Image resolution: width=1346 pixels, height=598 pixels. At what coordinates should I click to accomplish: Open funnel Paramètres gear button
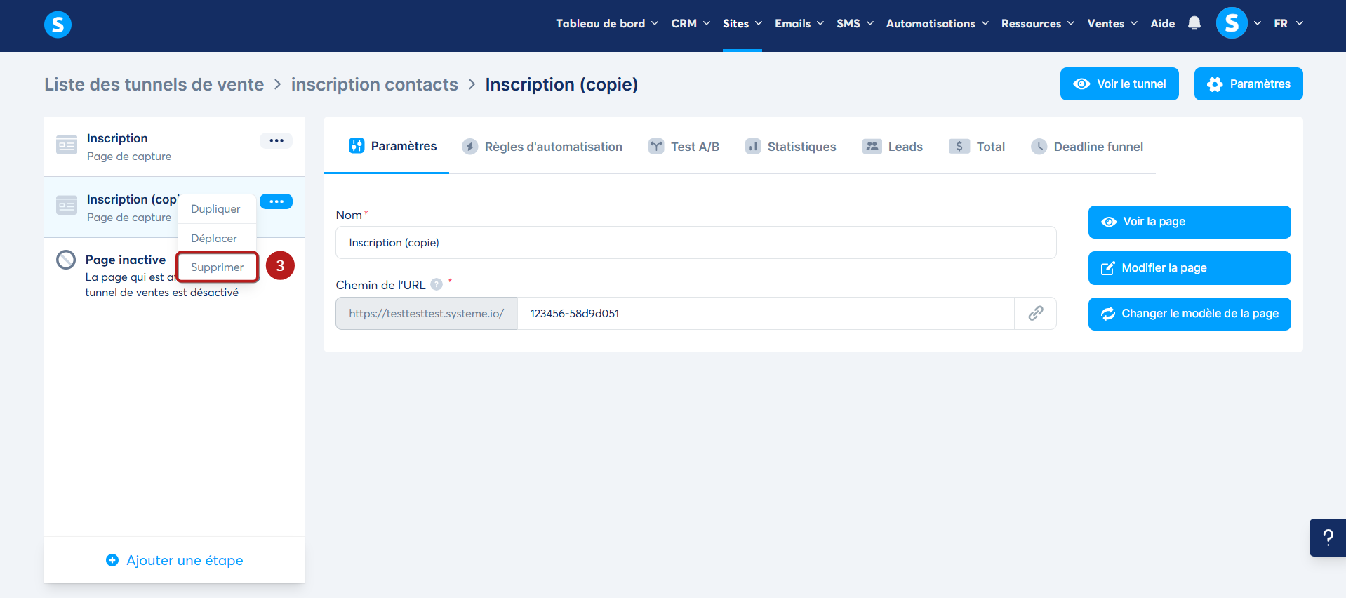tap(1248, 84)
